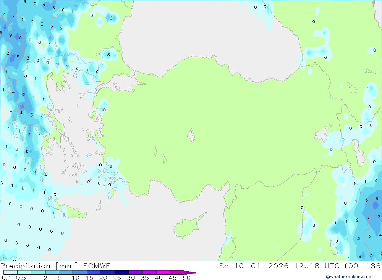Click the 0.5–1 mm legend color box
The width and height of the screenshot is (382, 280).
pyautogui.click(x=24, y=272)
